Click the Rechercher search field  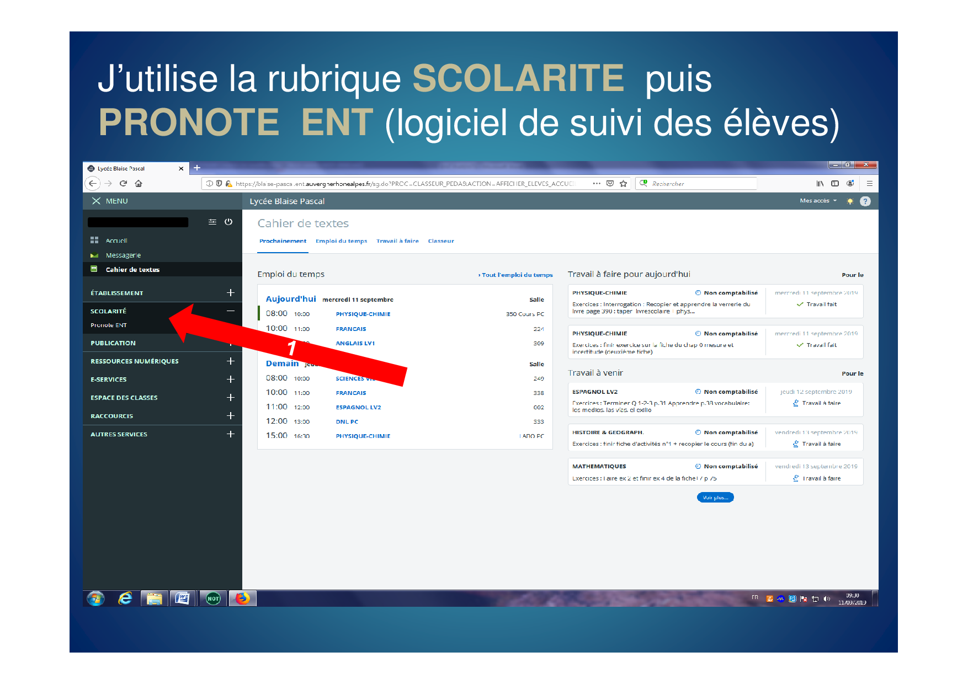(x=696, y=184)
